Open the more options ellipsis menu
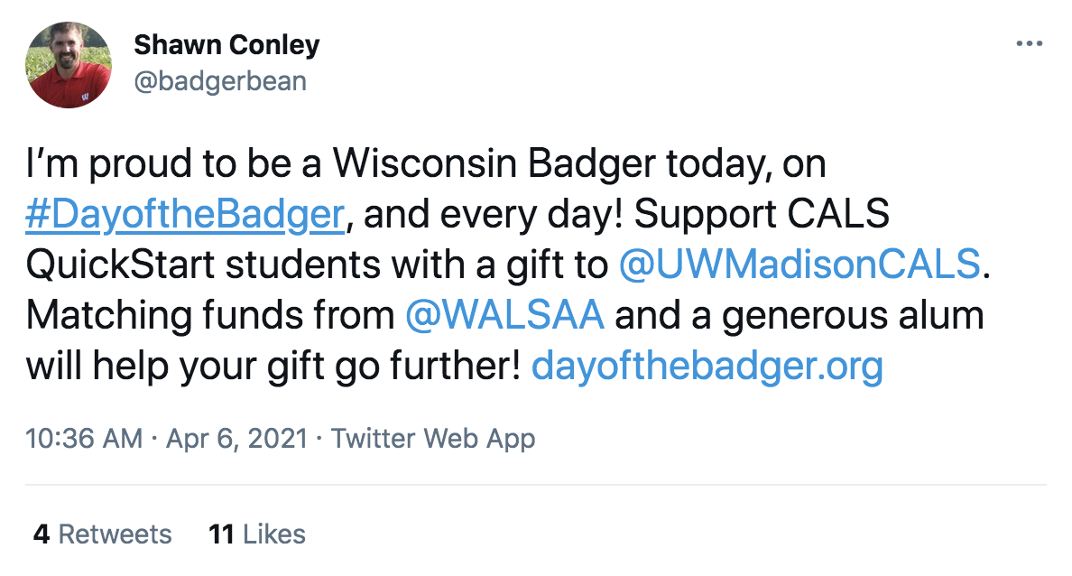This screenshot has width=1072, height=576. click(1029, 43)
